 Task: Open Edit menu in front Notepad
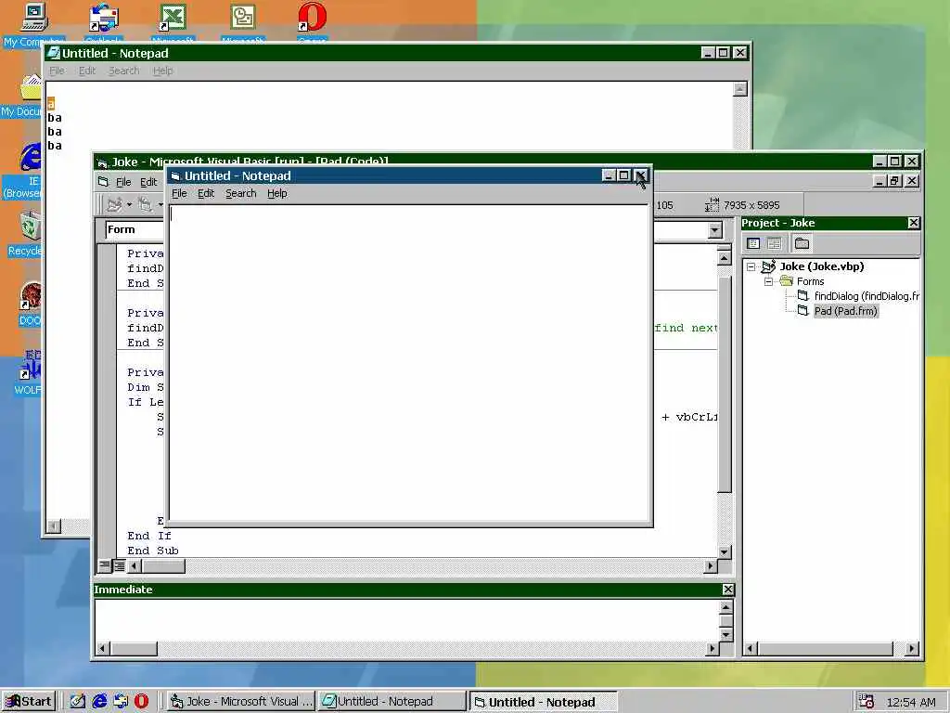tap(206, 193)
